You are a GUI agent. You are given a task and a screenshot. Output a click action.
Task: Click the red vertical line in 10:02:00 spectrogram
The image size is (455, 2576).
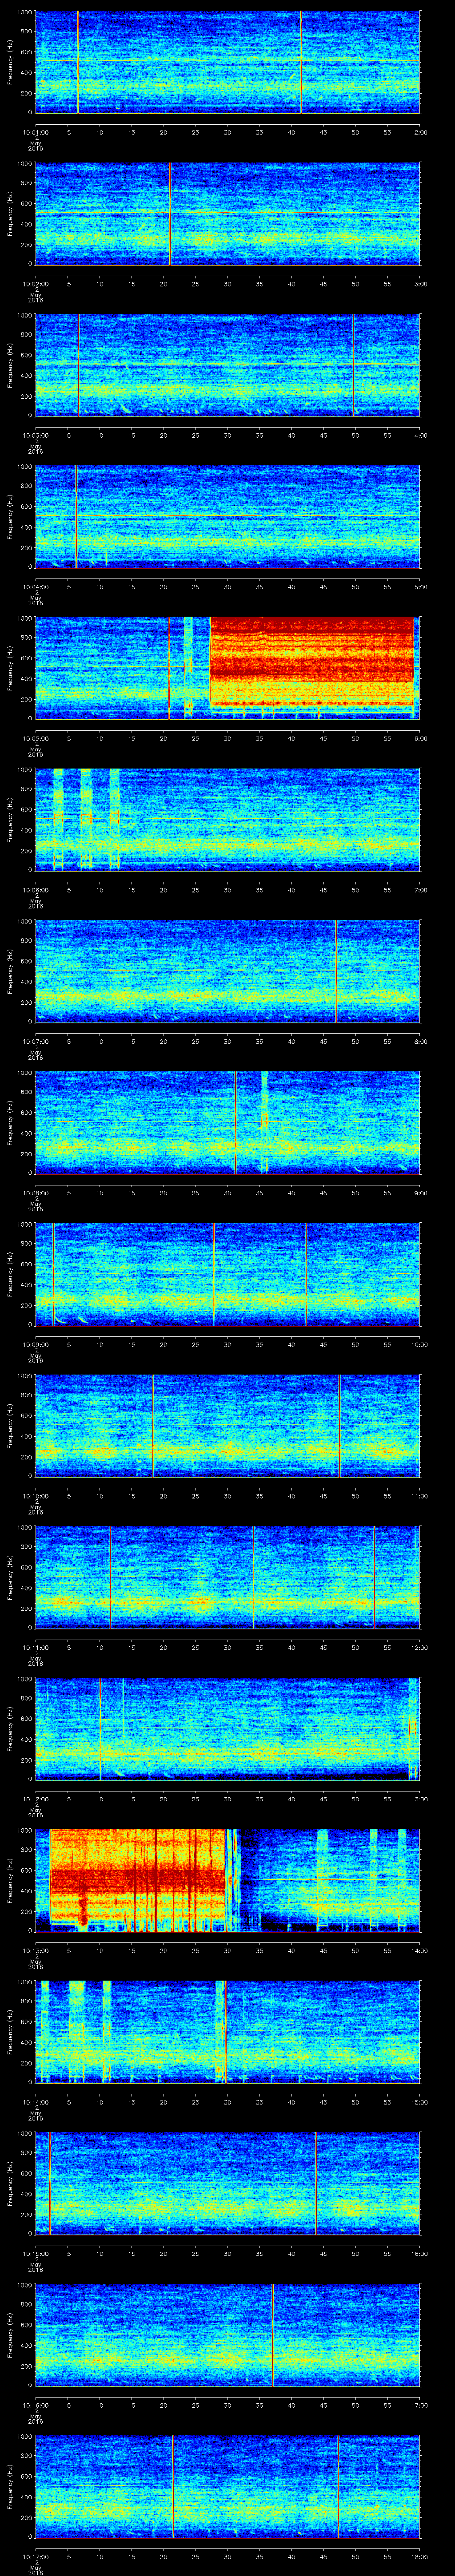171,214
